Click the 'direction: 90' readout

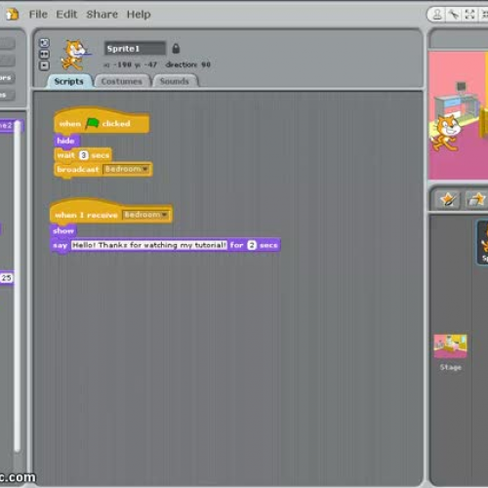[188, 64]
